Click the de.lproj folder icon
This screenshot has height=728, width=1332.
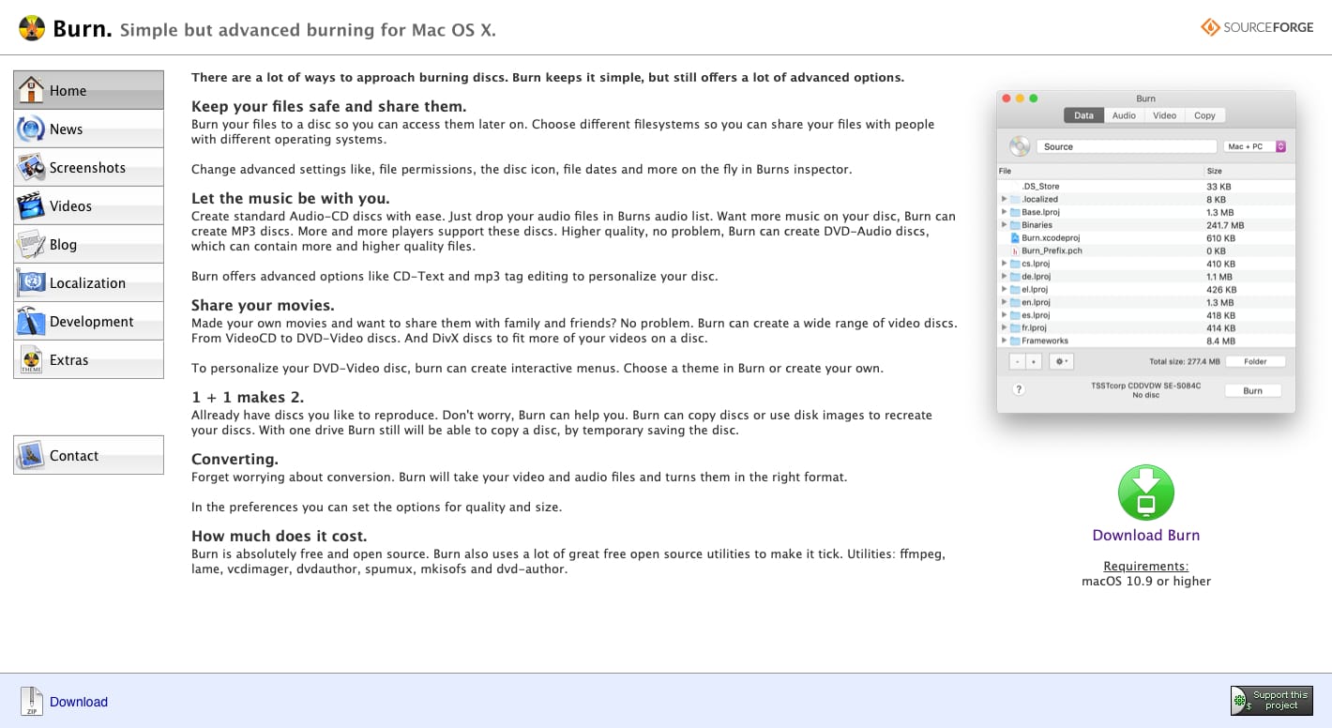1014,277
